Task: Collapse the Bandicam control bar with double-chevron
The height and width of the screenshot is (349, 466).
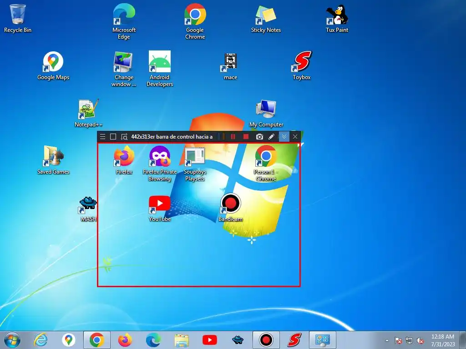Action: (284, 137)
